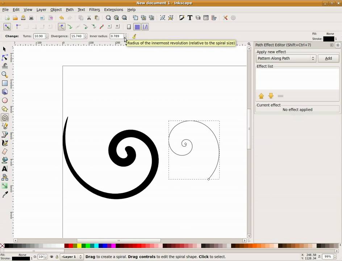Image resolution: width=342 pixels, height=261 pixels.
Task: Select the Zoom tool in the toolbox
Action: (5, 75)
